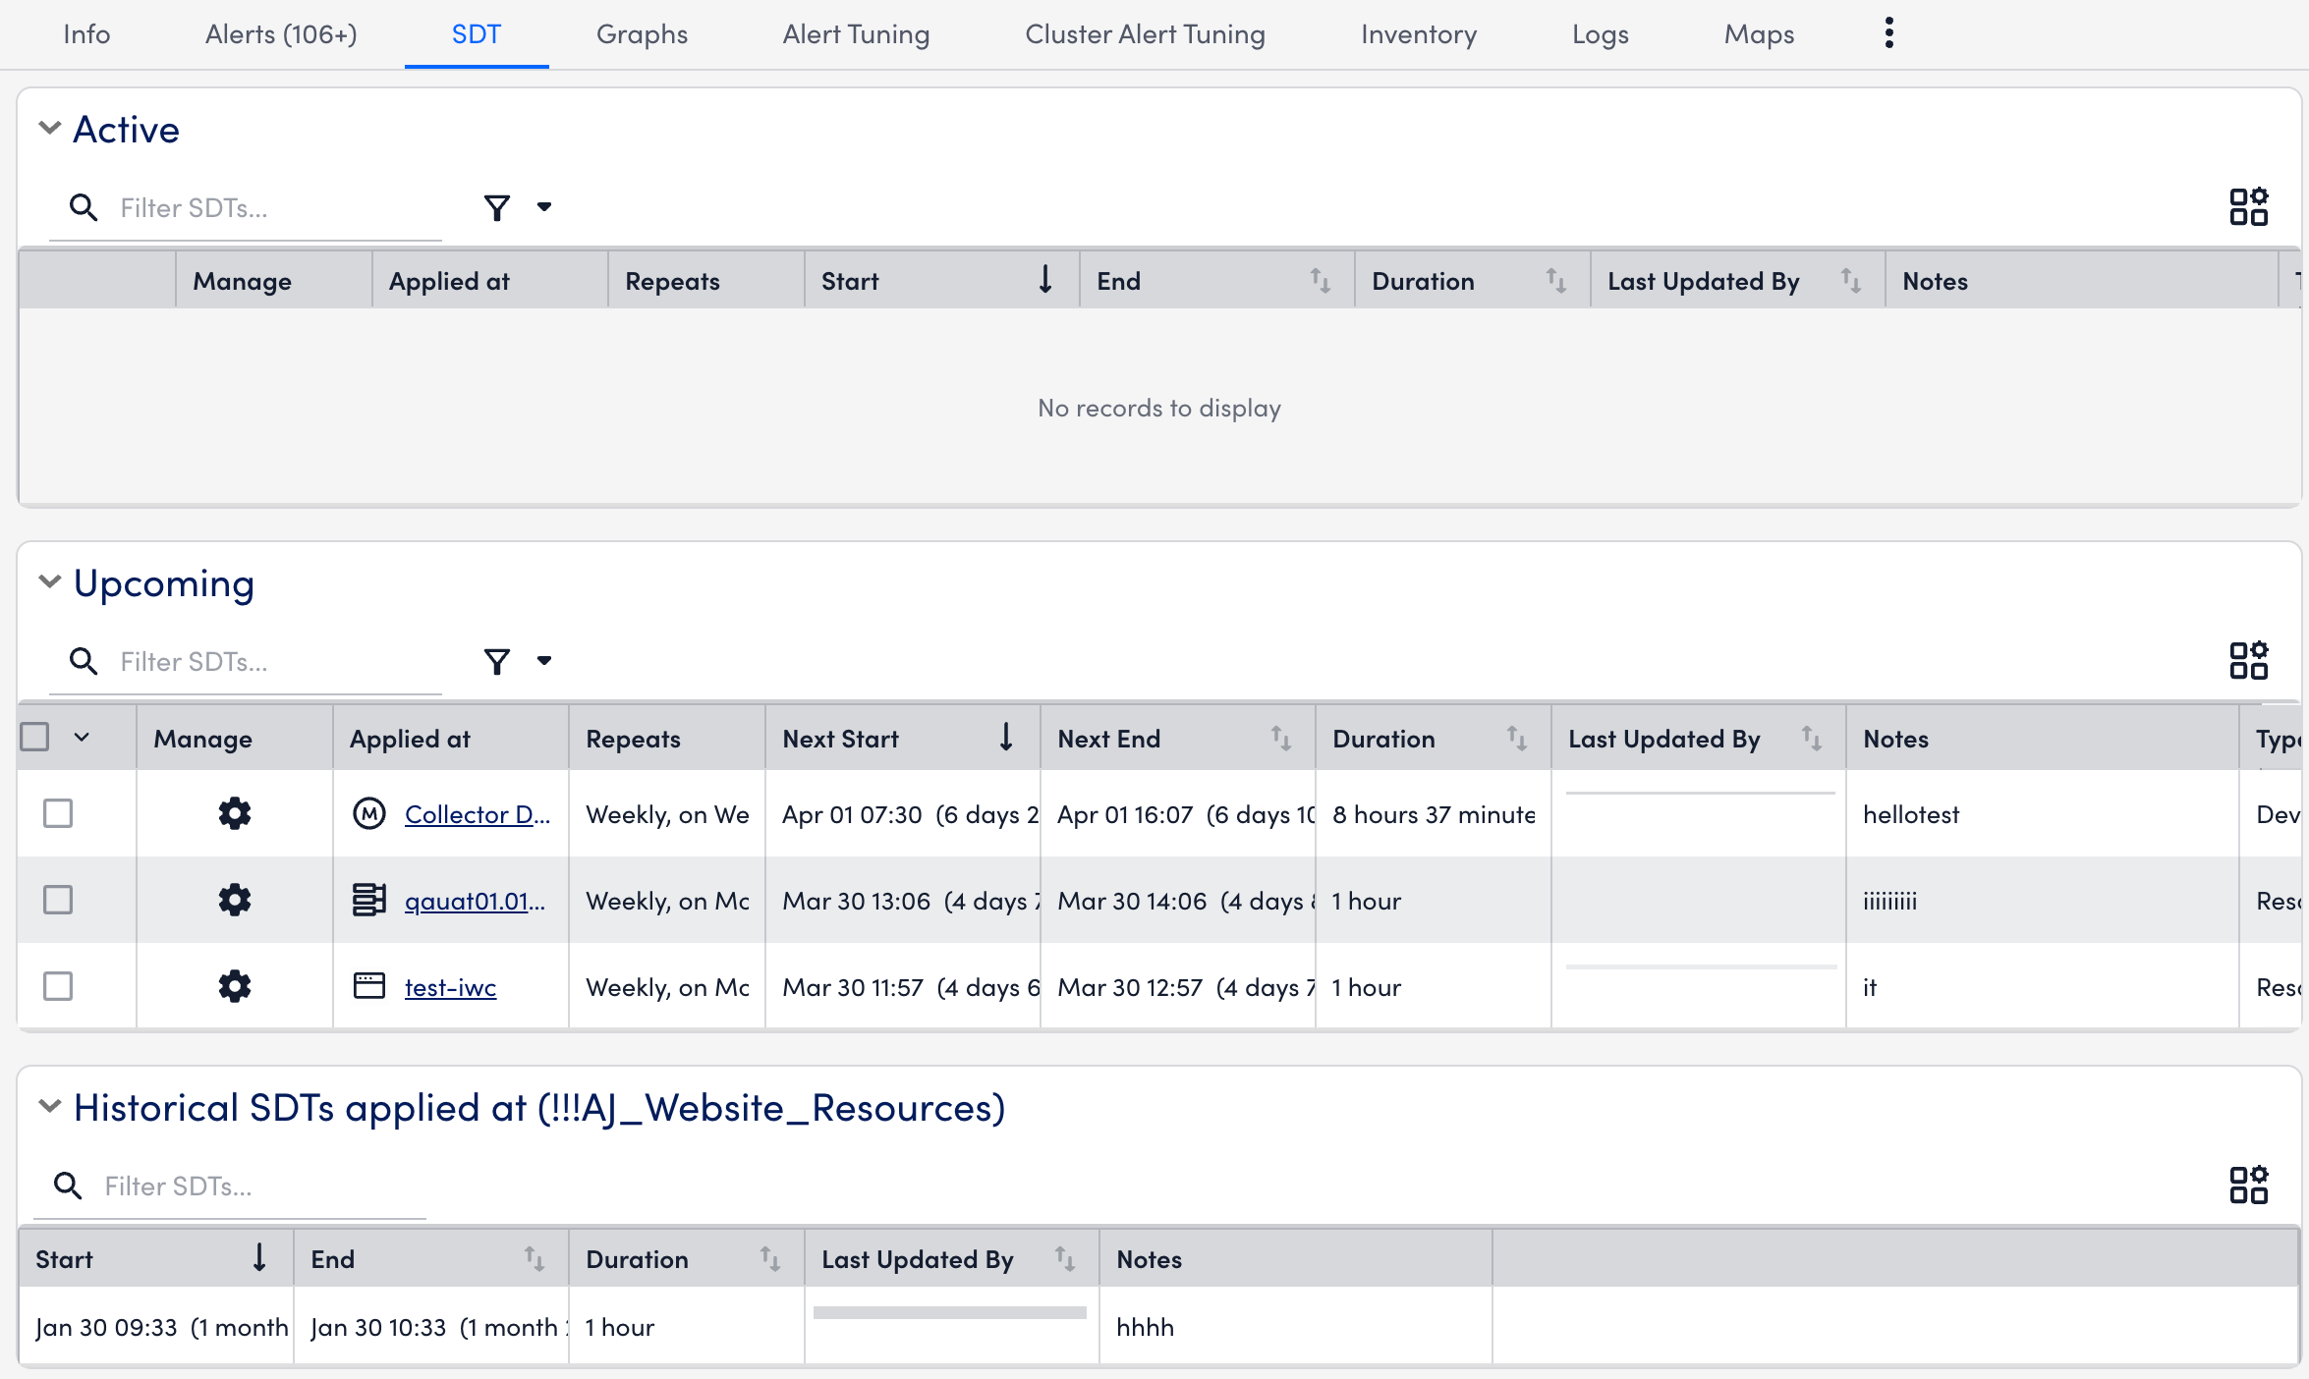This screenshot has height=1379, width=2309.
Task: Check the row checkbox for Collector D
Action: 58,813
